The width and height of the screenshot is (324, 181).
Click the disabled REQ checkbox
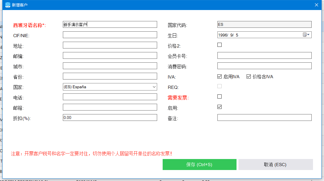(219, 86)
